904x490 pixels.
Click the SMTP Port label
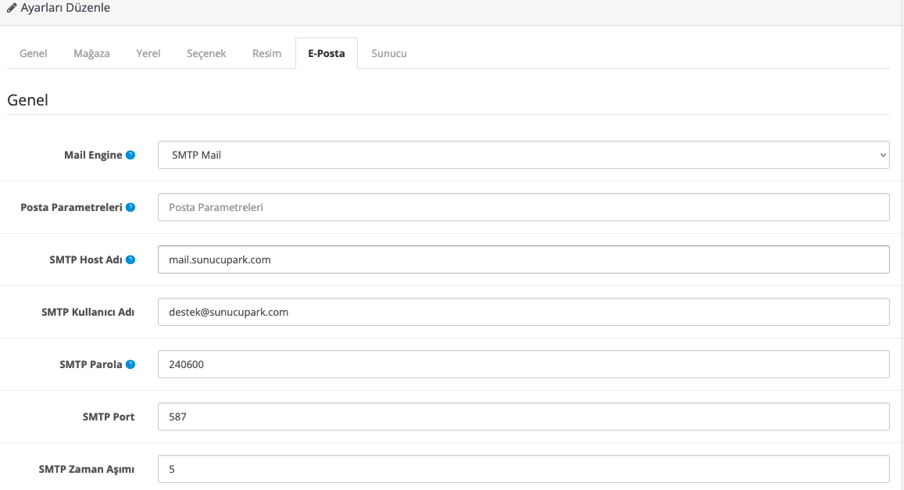point(109,417)
